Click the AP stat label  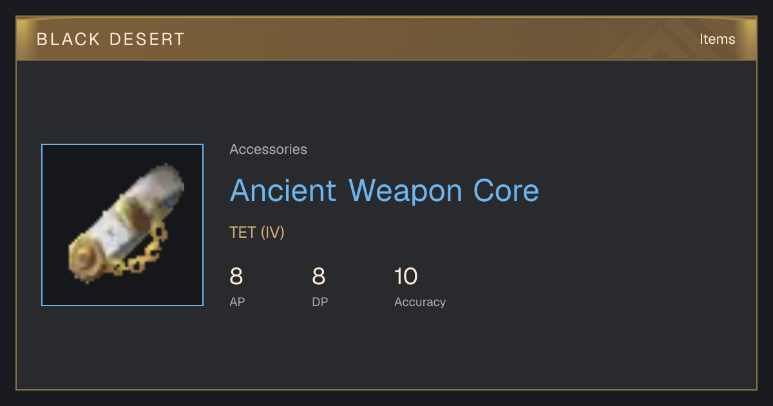(237, 302)
